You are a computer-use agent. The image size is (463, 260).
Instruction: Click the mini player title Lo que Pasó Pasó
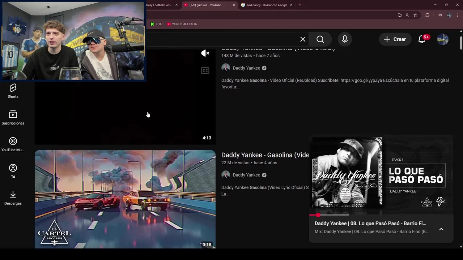coord(370,223)
